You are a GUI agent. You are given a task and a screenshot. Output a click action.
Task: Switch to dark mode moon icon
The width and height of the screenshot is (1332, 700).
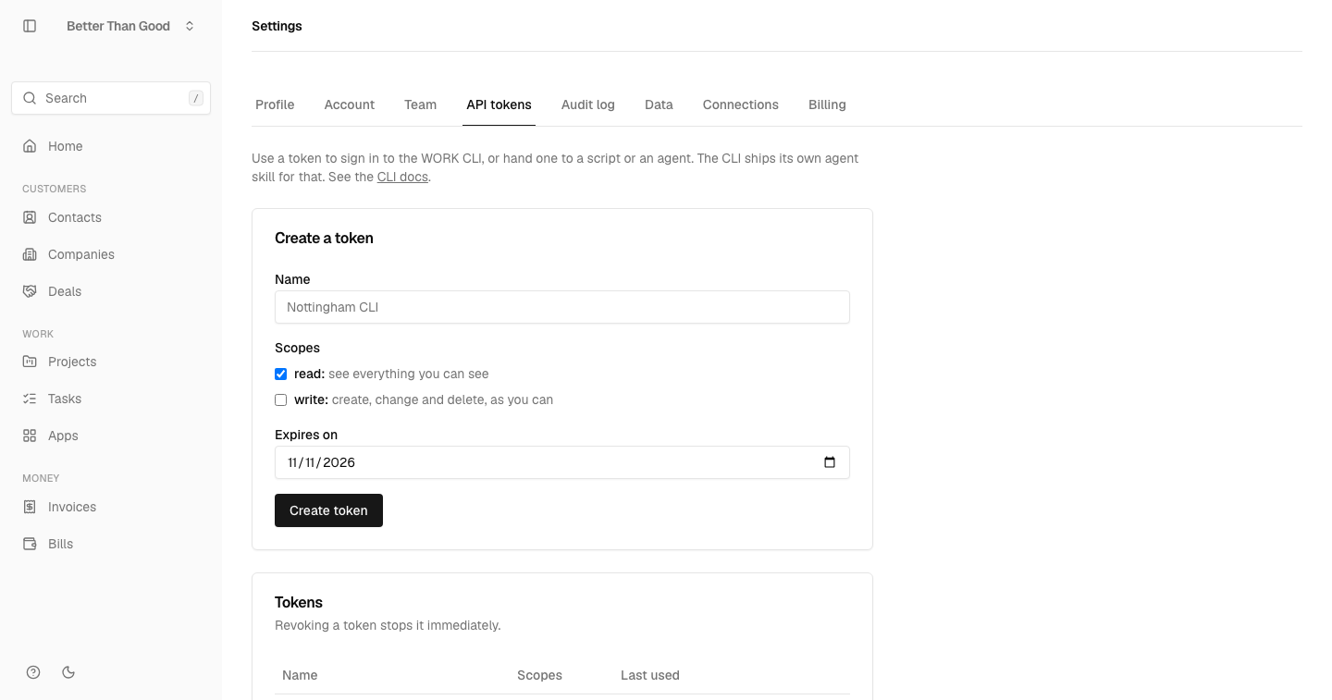(68, 672)
